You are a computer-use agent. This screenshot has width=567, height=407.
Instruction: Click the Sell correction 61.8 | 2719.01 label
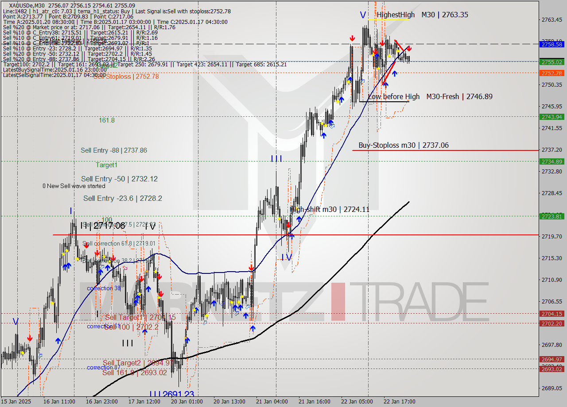(x=119, y=244)
